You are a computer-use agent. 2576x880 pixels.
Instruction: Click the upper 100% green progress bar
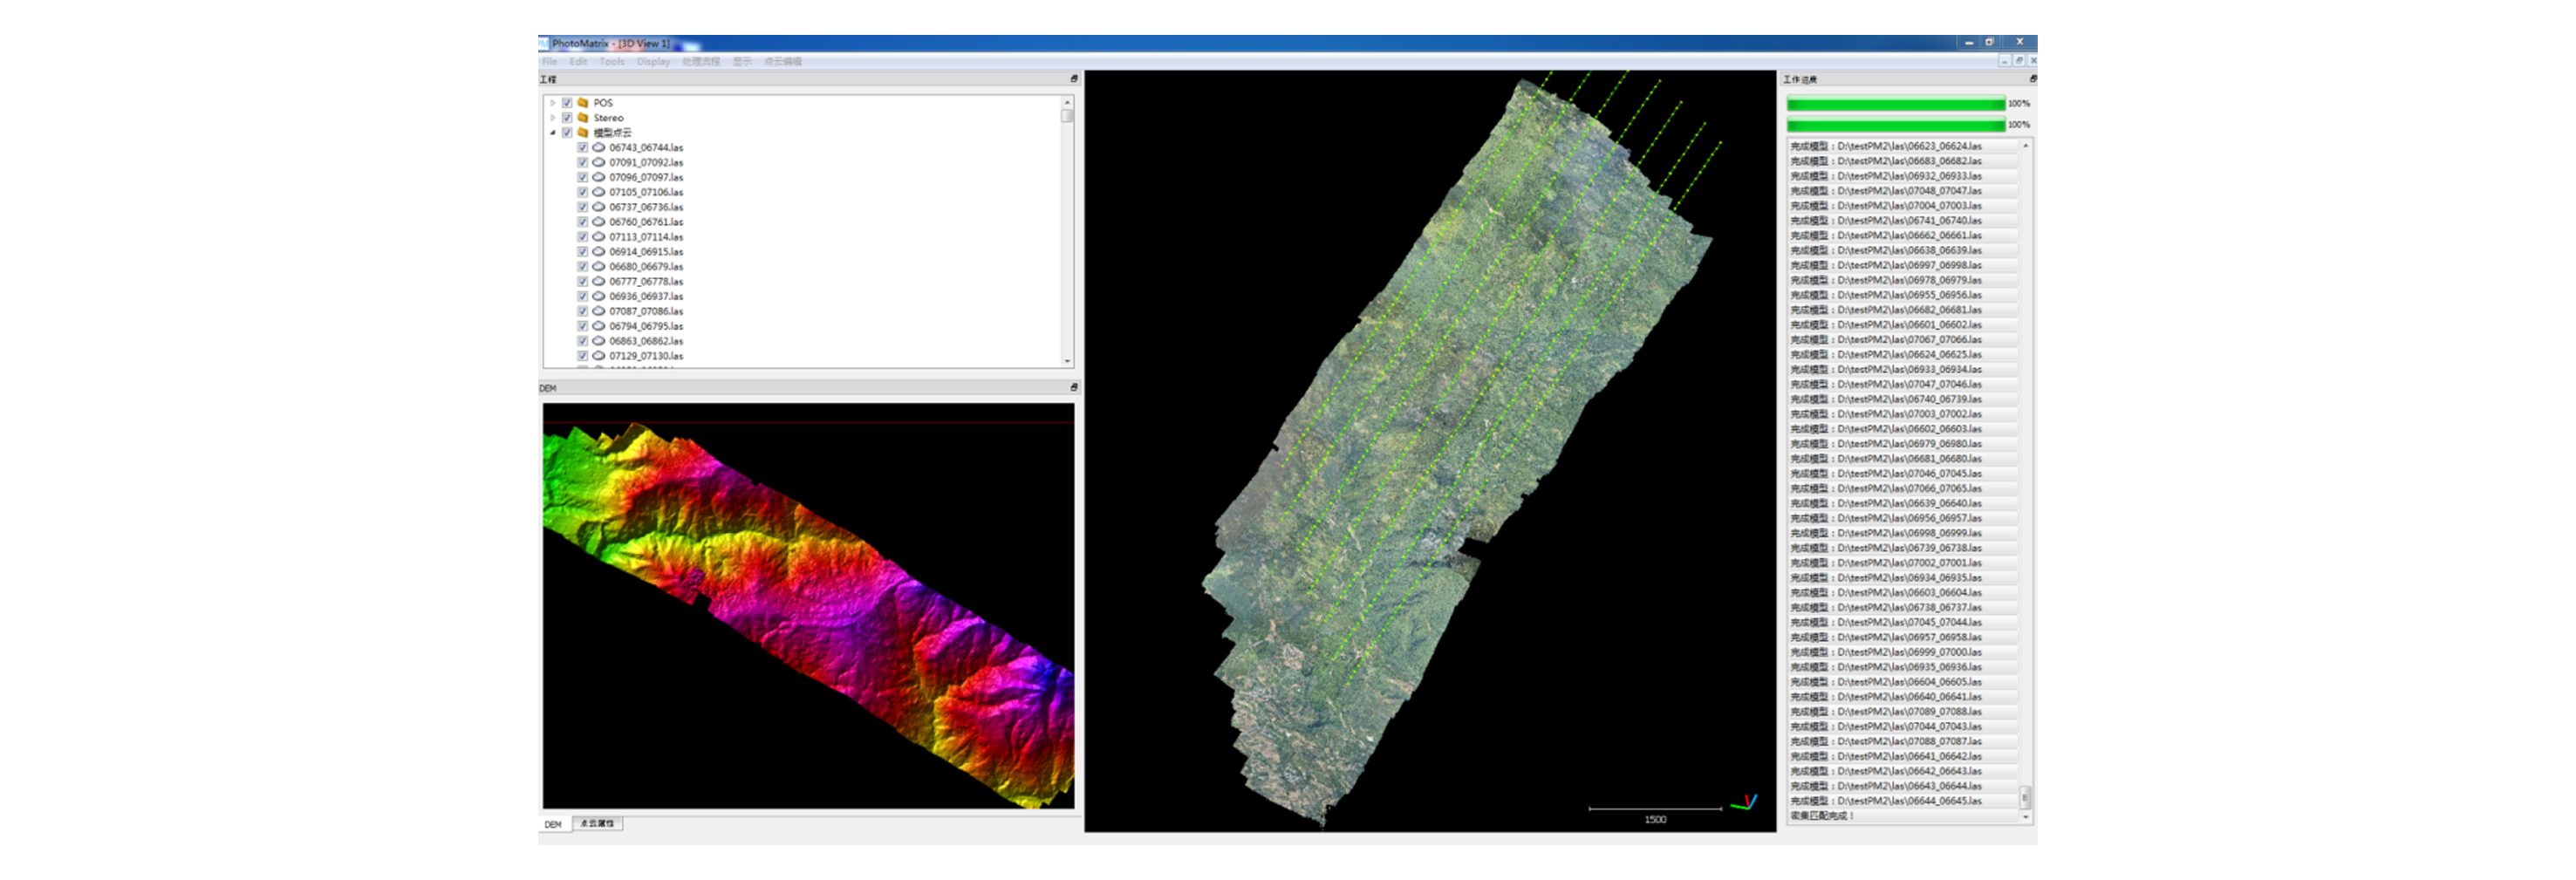(x=1896, y=104)
